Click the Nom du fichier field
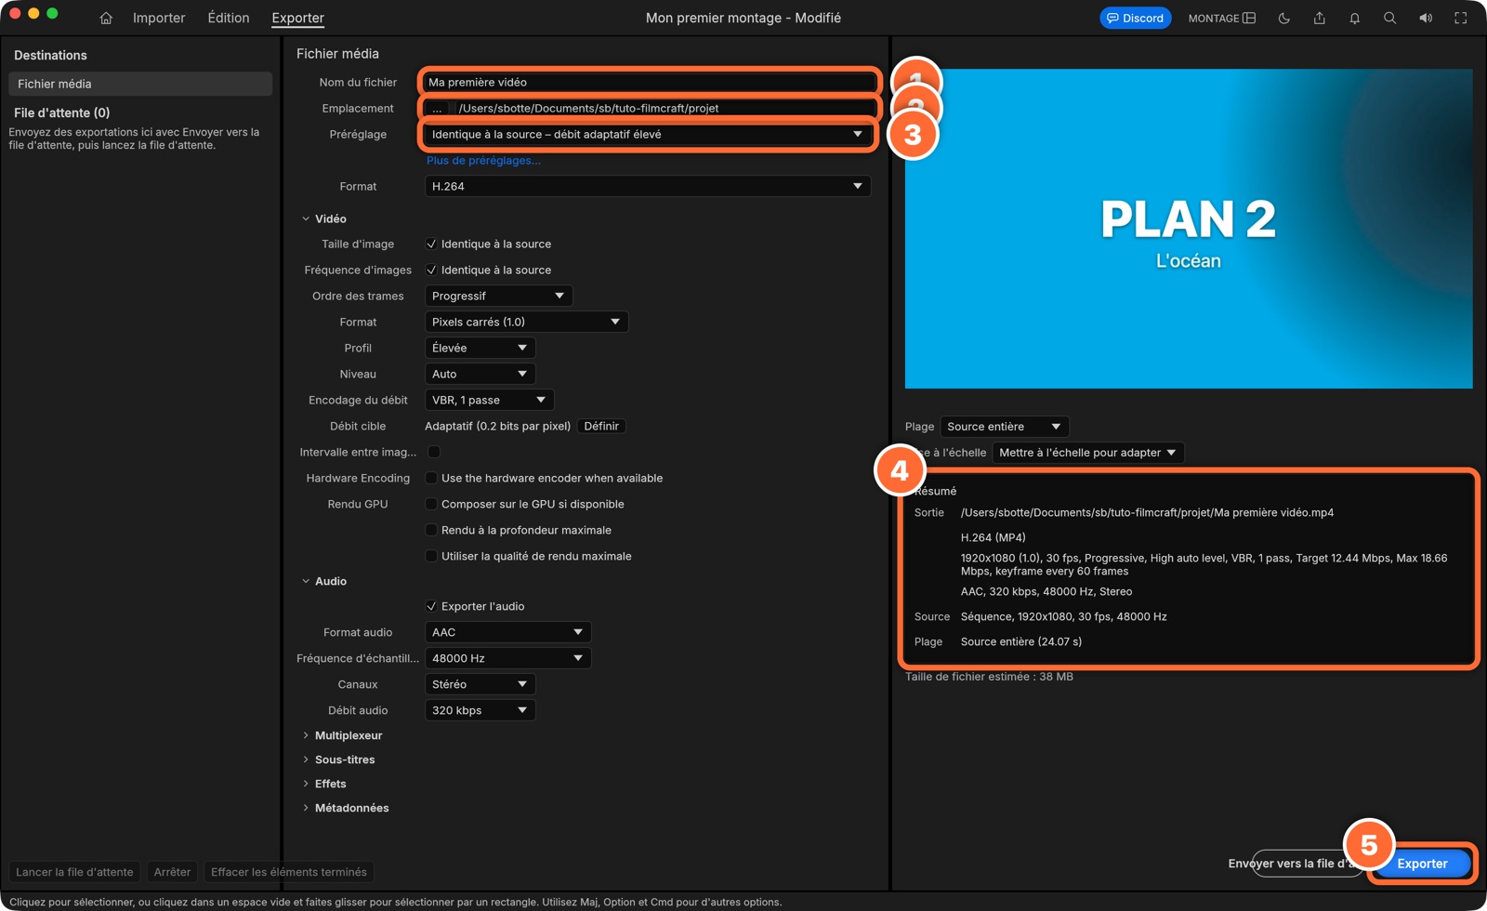1487x911 pixels. (647, 82)
